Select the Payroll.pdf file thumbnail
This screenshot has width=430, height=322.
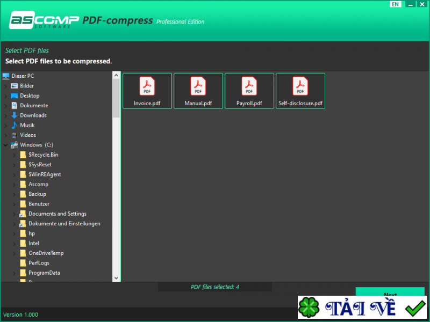point(249,90)
